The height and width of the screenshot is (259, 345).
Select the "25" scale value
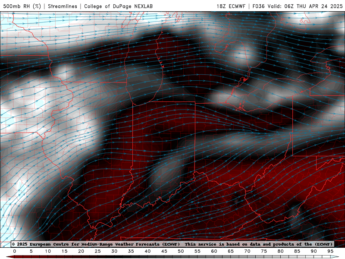[98, 251]
